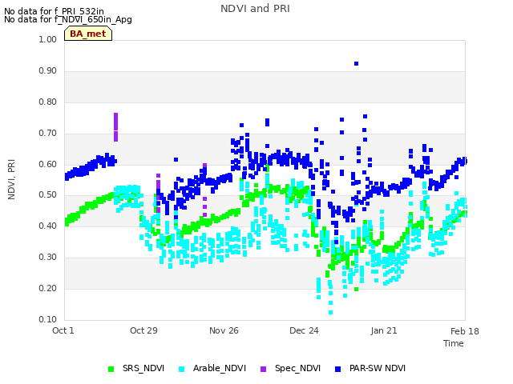Toggle SRS_NDVI series in legend

click(x=136, y=368)
